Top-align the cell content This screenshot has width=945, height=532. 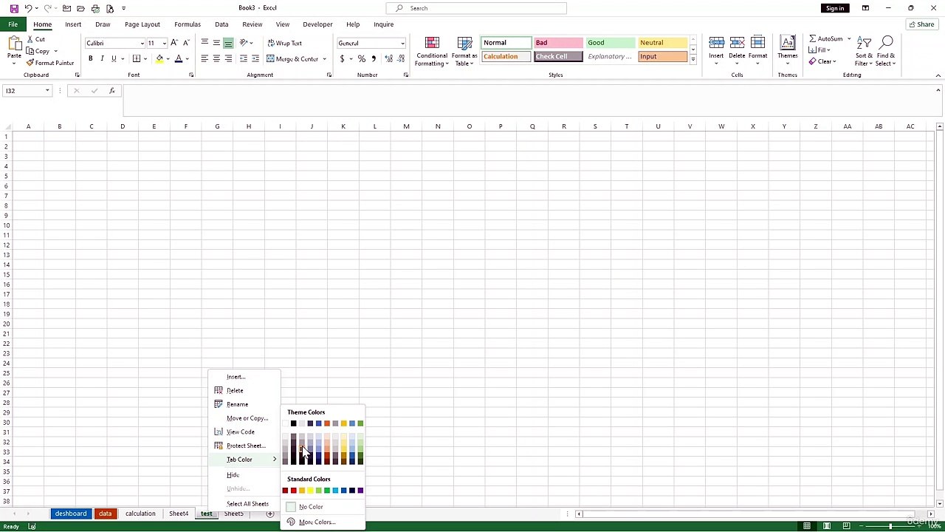pos(205,43)
